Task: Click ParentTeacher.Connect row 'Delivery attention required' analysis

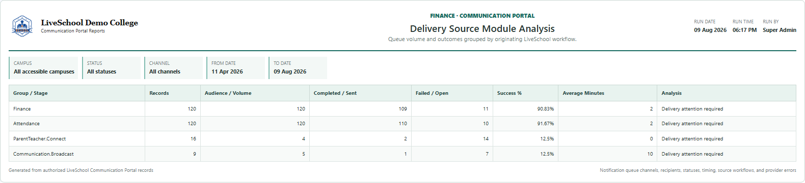Action: 692,139
